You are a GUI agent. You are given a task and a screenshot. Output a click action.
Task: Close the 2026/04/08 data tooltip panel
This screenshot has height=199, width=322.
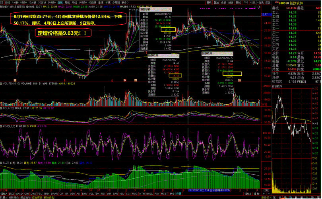click(177, 55)
